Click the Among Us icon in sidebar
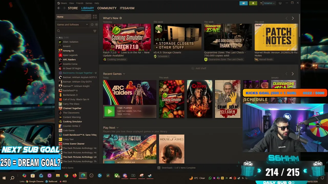 [x=60, y=51]
